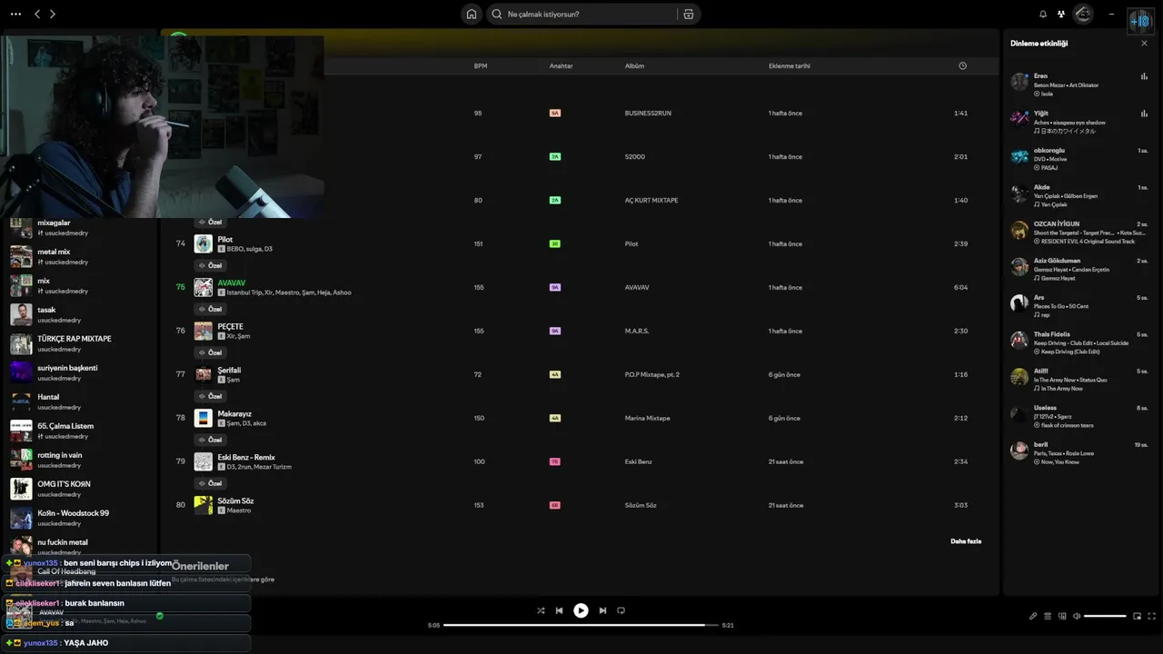Screen dimensions: 1163x654
Task: Go forward with the right arrow
Action: tap(53, 14)
